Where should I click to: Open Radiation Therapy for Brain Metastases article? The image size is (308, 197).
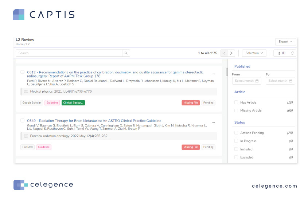pos(94,121)
